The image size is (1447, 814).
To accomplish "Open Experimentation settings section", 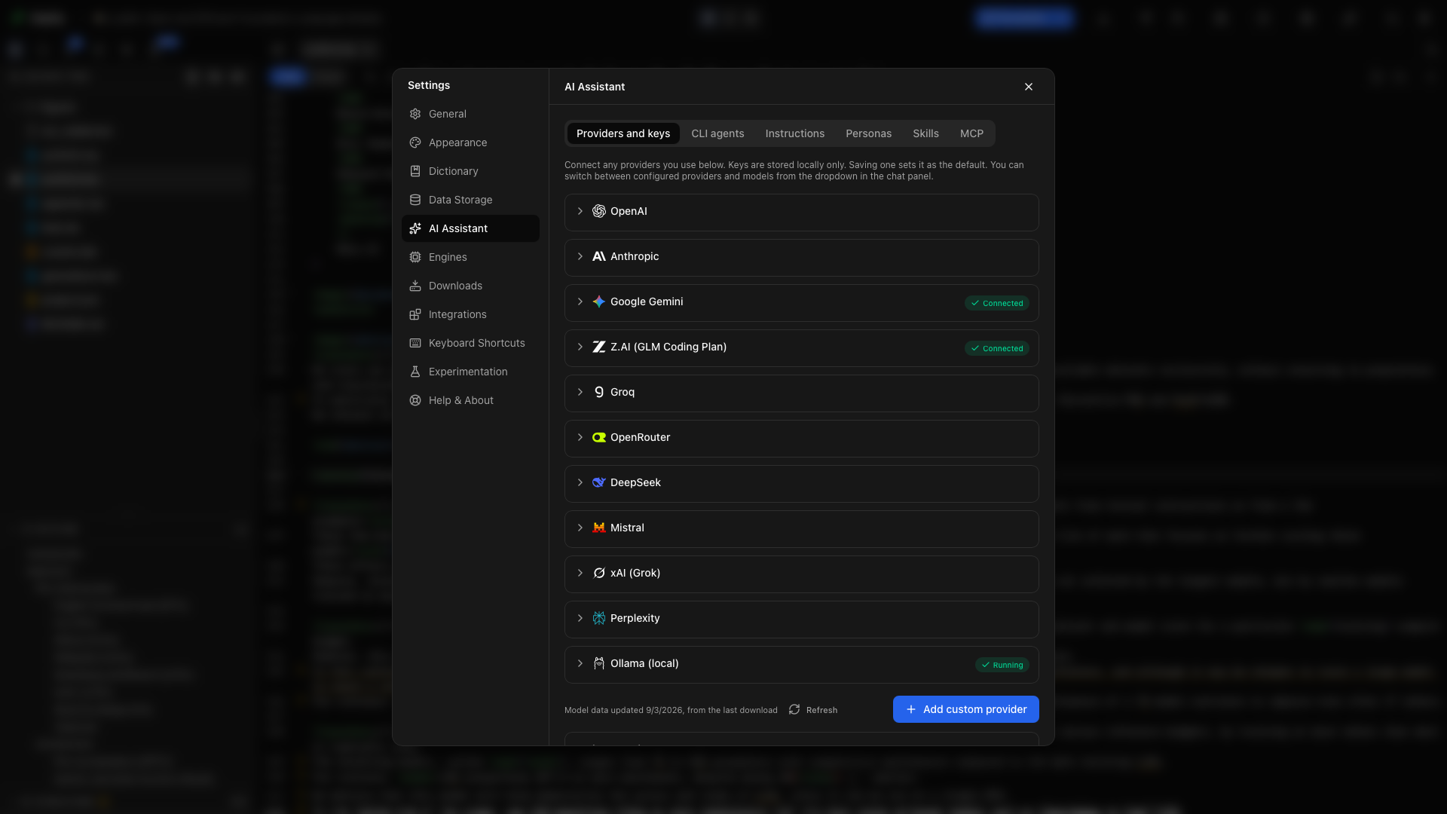I will (470, 372).
